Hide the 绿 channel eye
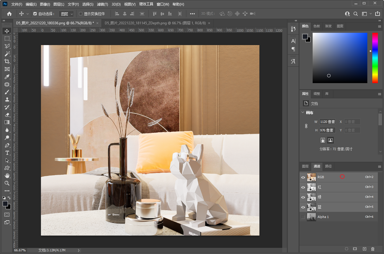Image resolution: width=384 pixels, height=254 pixels. pyautogui.click(x=303, y=197)
